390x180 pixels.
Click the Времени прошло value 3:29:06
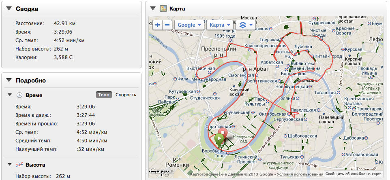[86, 124]
